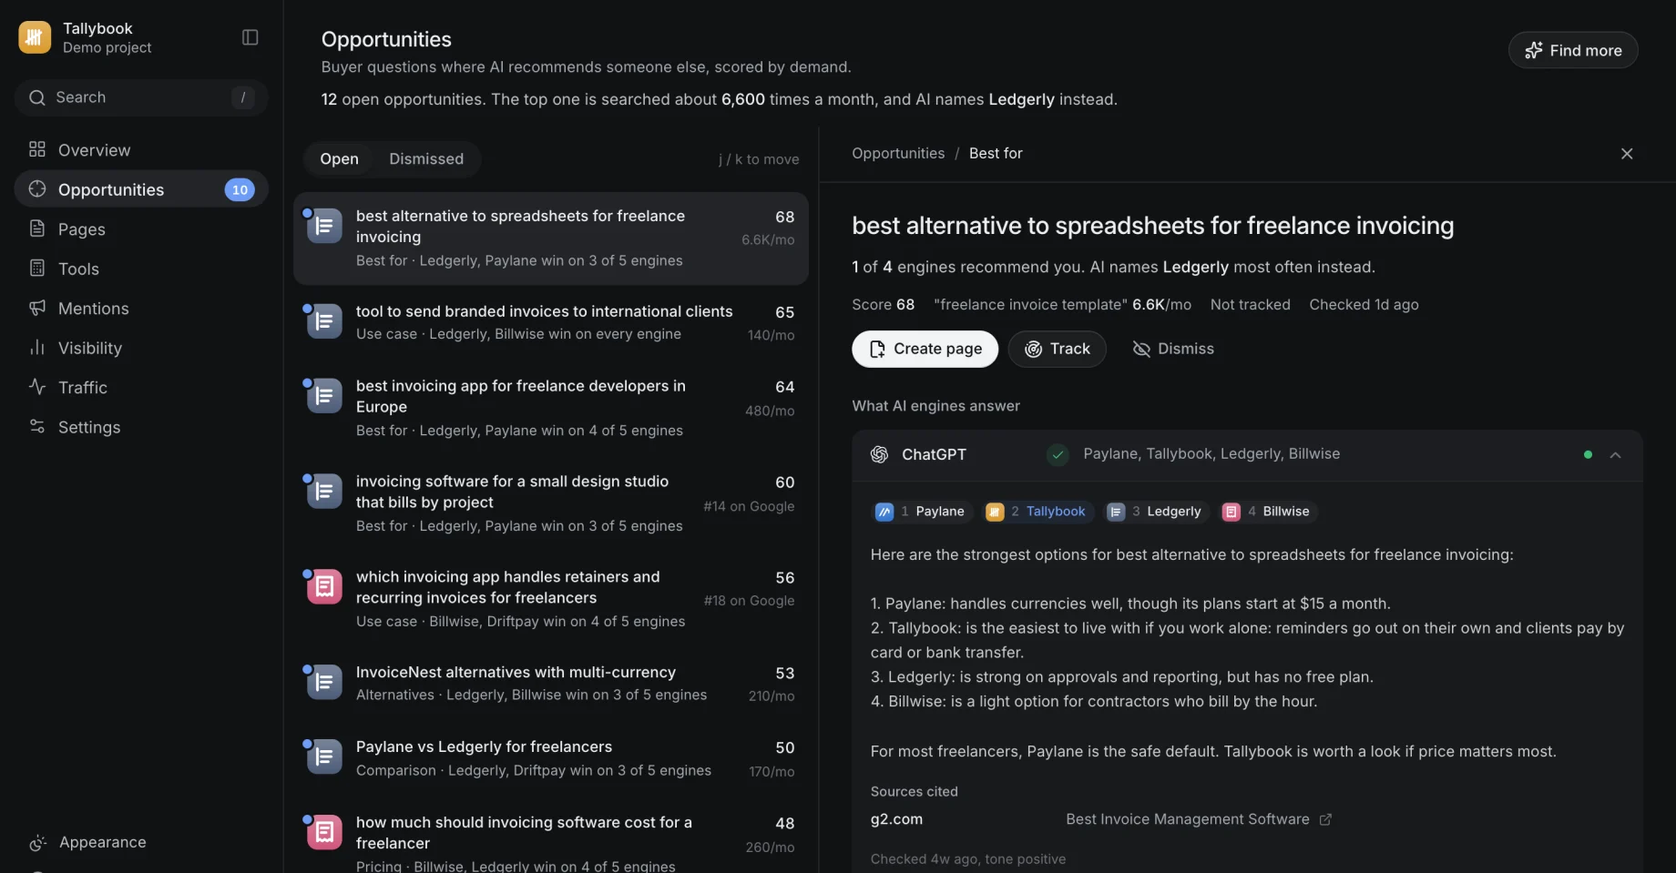1676x873 pixels.
Task: Switch to the Open tab
Action: pos(339,158)
